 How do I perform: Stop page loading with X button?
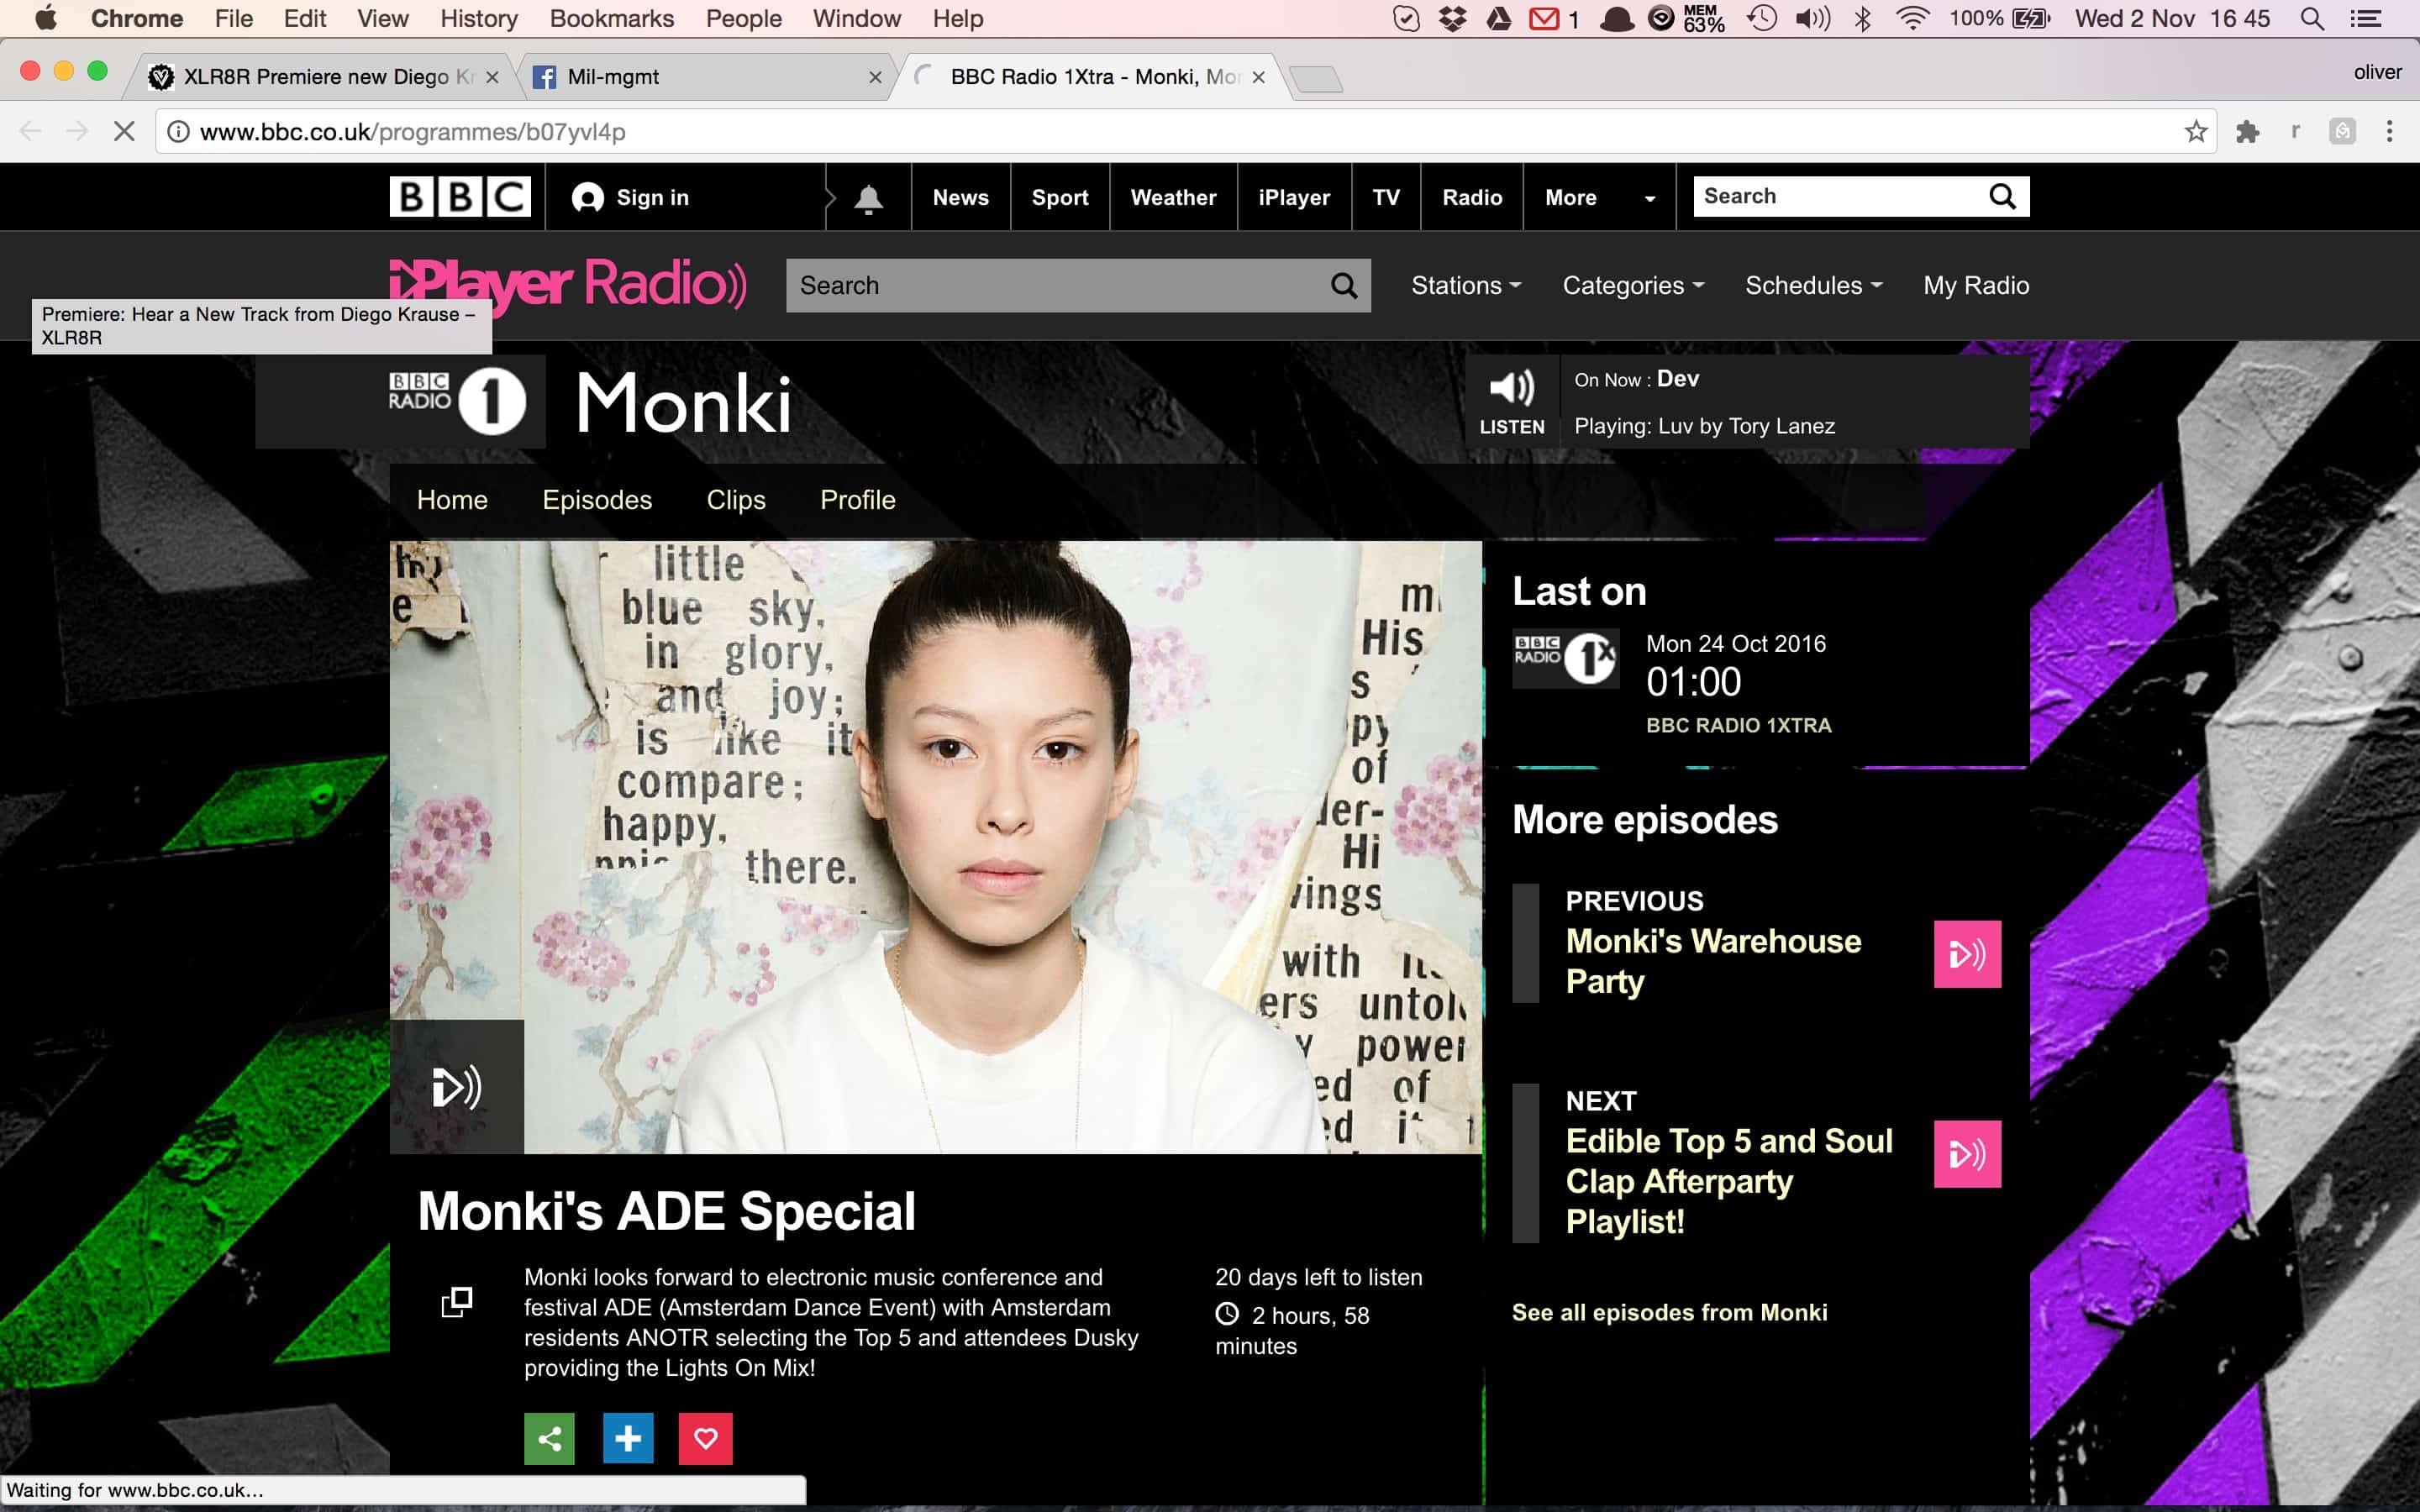[124, 131]
